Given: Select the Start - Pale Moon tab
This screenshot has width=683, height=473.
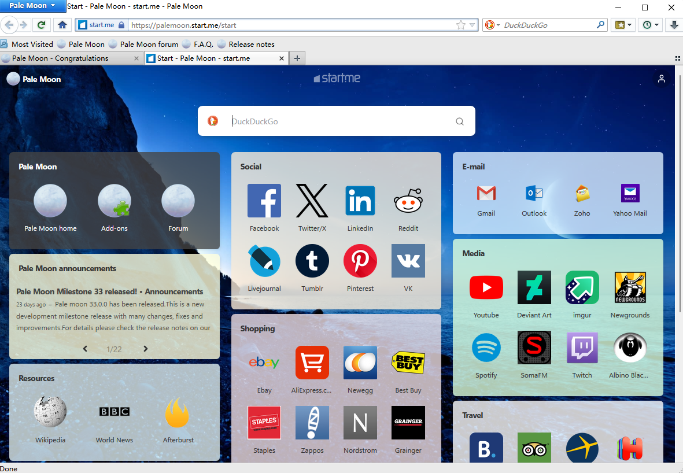Looking at the screenshot, I should [x=216, y=58].
